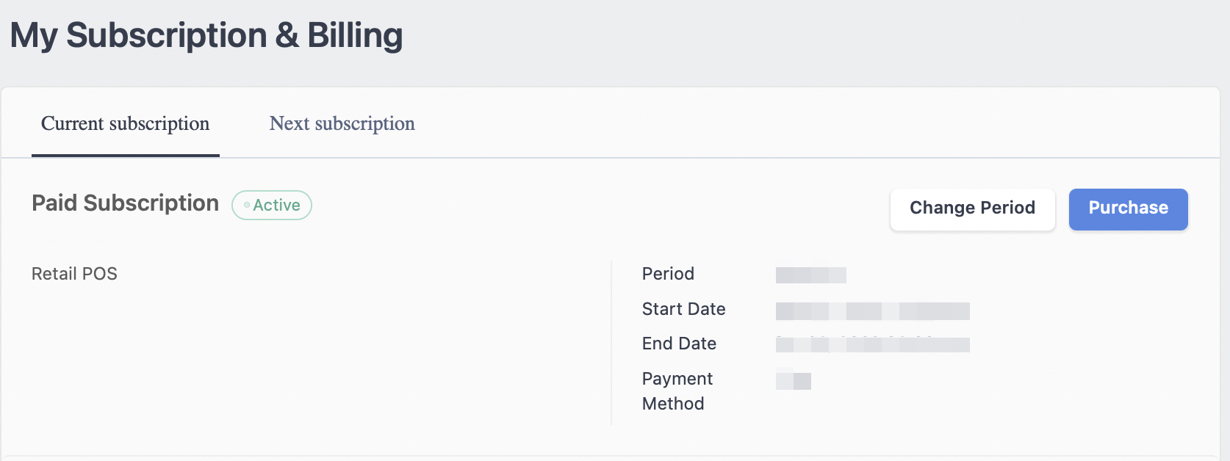The image size is (1230, 461).
Task: Click the blurred Payment Method value
Action: tap(794, 380)
